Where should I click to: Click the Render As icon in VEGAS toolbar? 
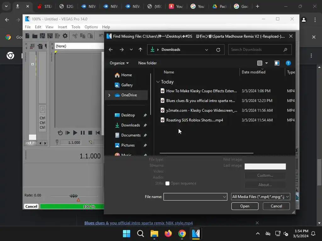tap(58, 36)
